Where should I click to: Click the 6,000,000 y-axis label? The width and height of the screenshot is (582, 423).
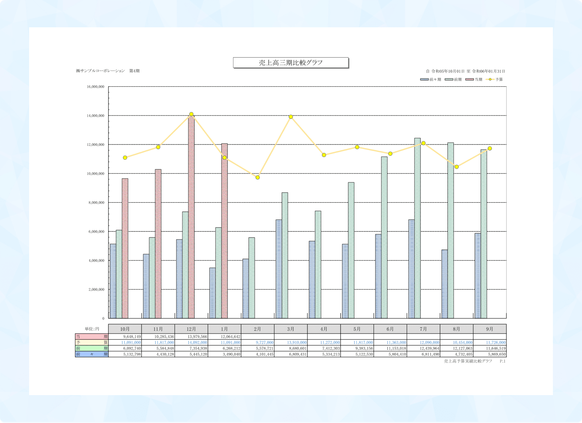pos(96,232)
